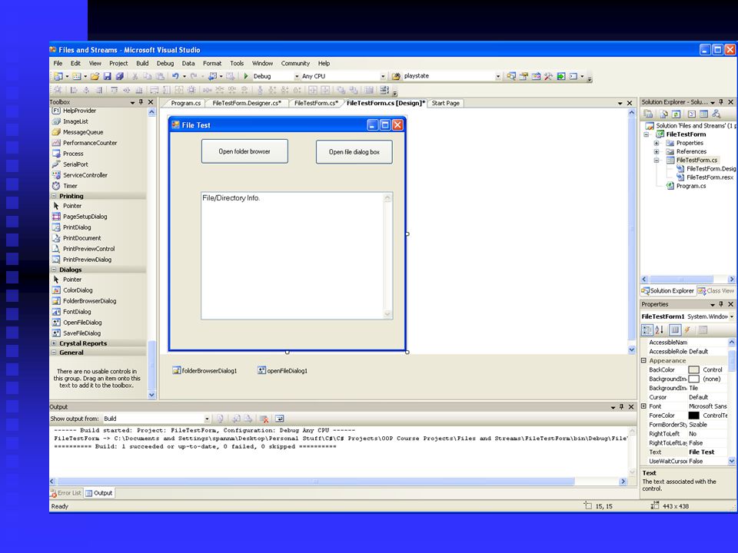Collapse Appearance category in Properties
The image size is (738, 553).
644,361
